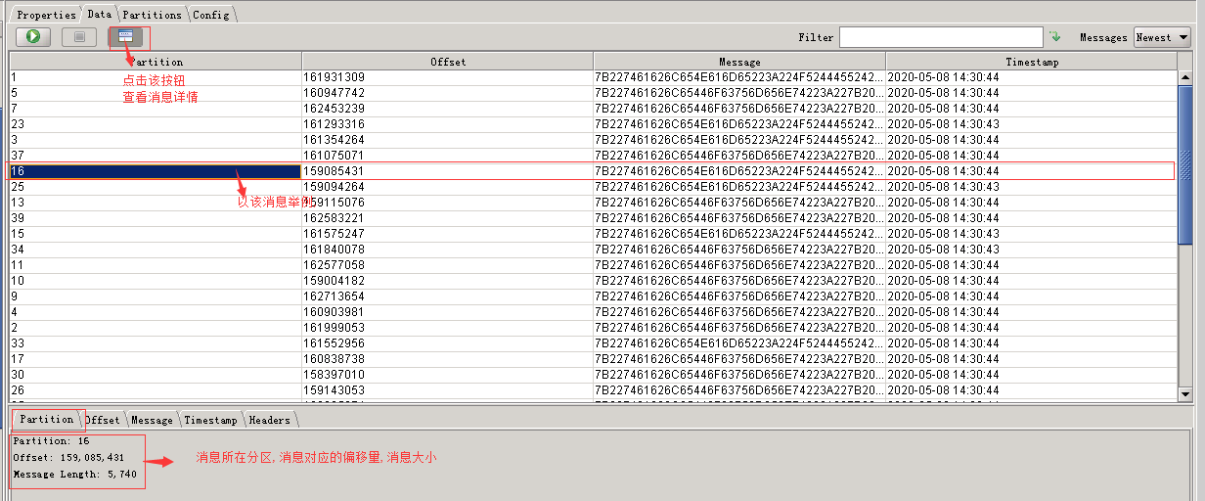Click the table scrollbar up arrow
Viewport: 1205px width, 501px height.
(1185, 78)
